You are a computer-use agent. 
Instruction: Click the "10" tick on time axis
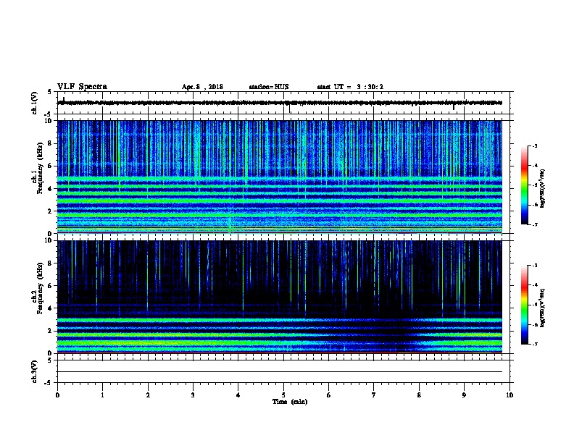509,395
